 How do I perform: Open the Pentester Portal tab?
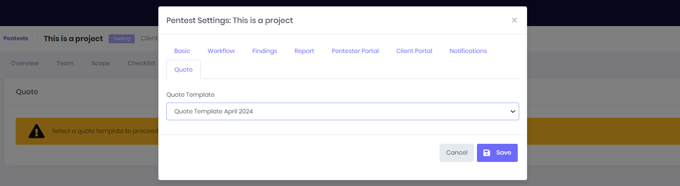pos(355,51)
